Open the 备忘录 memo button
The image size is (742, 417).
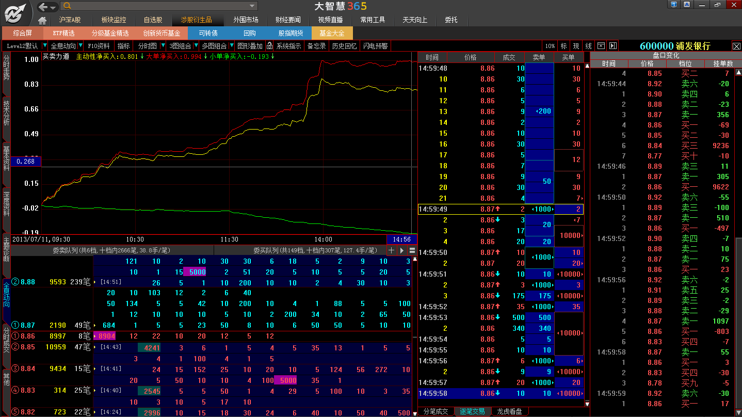pos(316,46)
